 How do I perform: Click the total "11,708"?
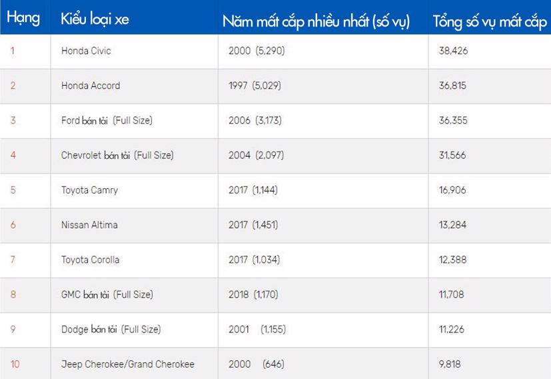(x=452, y=295)
